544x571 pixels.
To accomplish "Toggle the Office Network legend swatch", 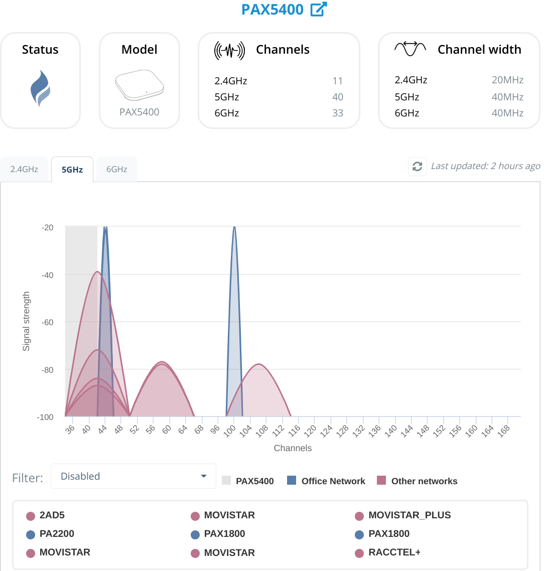I will [292, 480].
